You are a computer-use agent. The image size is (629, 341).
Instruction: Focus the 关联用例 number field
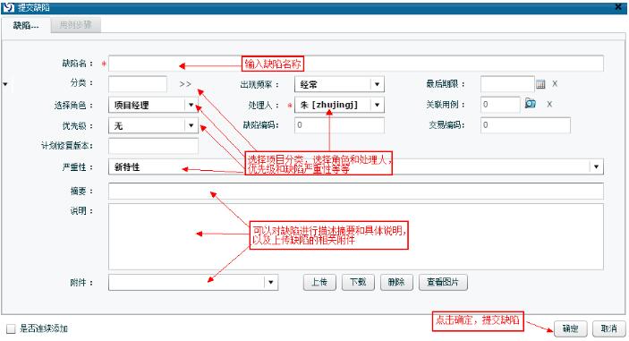coord(500,105)
